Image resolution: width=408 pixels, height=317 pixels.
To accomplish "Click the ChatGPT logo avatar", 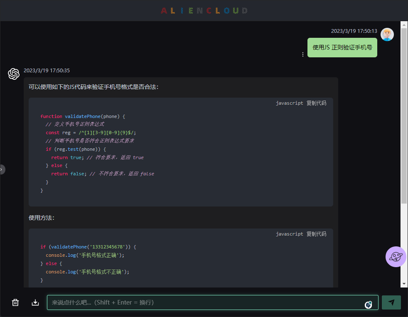I will [x=14, y=74].
